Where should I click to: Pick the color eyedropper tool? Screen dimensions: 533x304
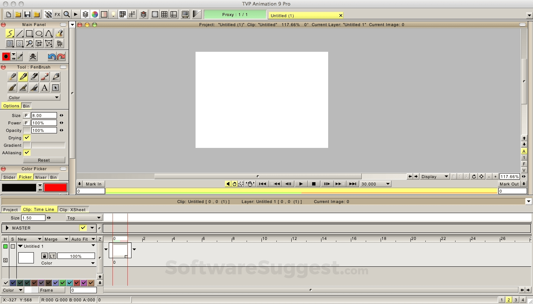(20, 57)
